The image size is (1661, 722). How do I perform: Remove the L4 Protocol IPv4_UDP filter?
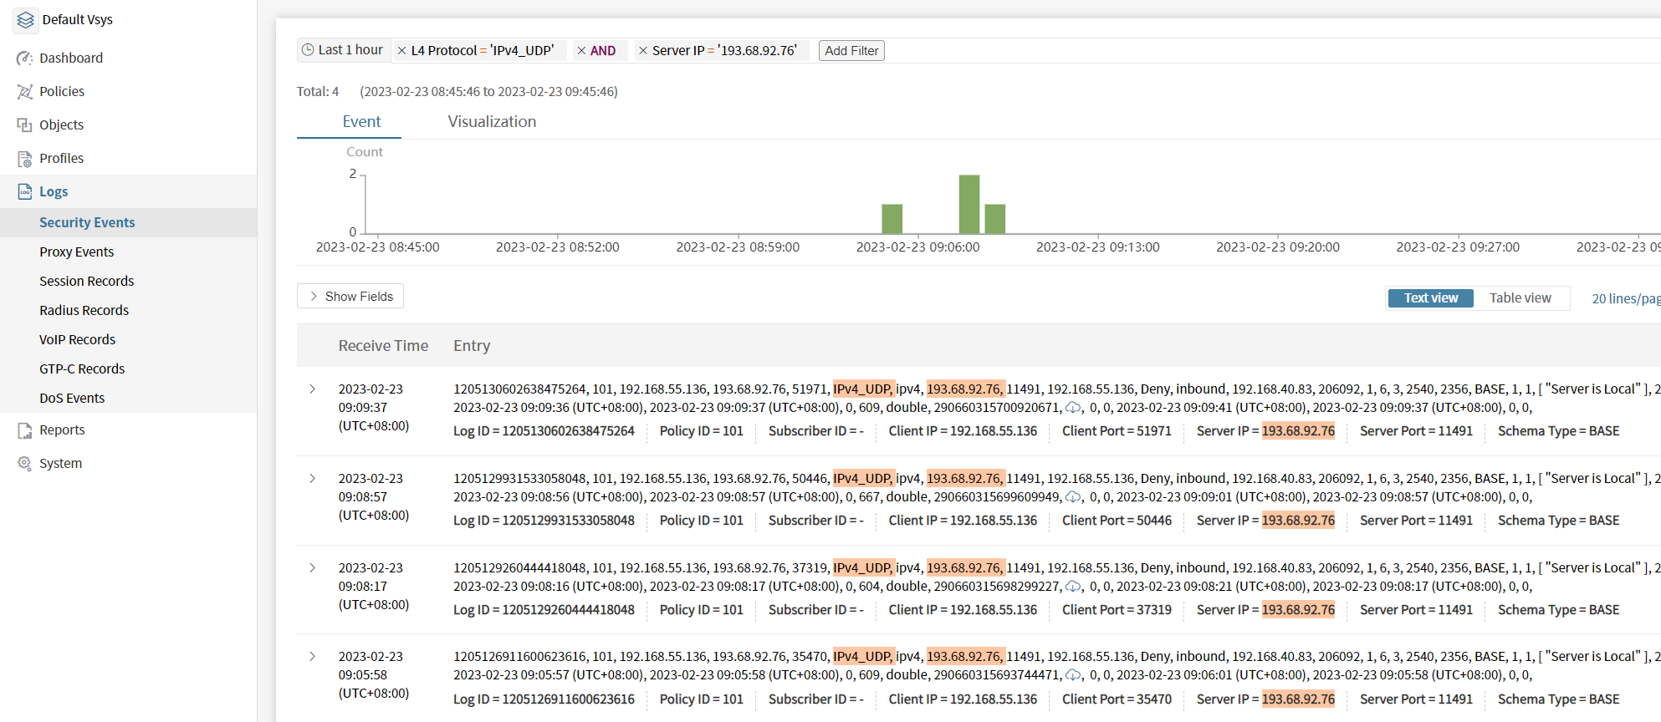point(402,51)
